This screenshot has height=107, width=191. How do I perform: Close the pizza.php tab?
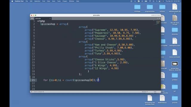[50, 18]
